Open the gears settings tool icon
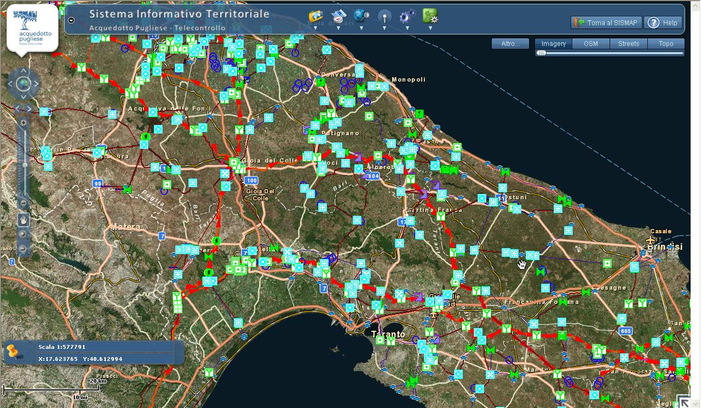Image resolution: width=701 pixels, height=408 pixels. coord(407,16)
